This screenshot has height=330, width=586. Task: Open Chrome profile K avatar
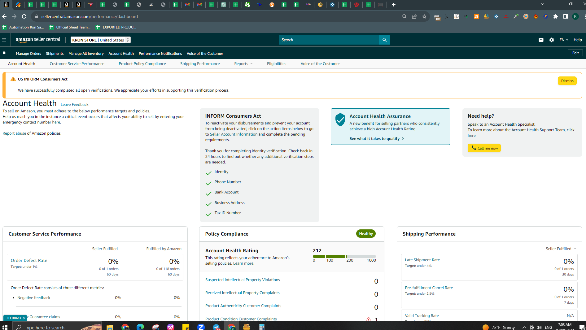tap(575, 16)
